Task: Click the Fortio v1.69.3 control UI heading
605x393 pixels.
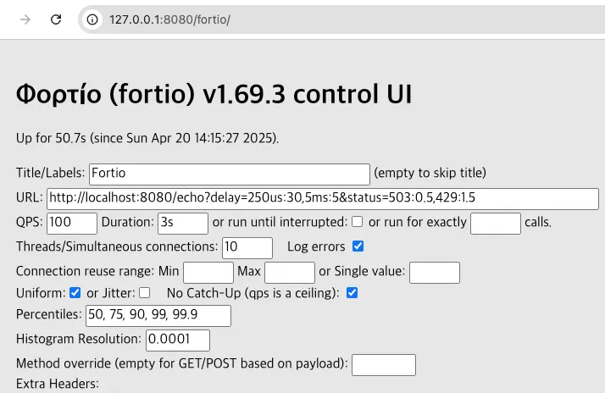Action: pyautogui.click(x=214, y=94)
